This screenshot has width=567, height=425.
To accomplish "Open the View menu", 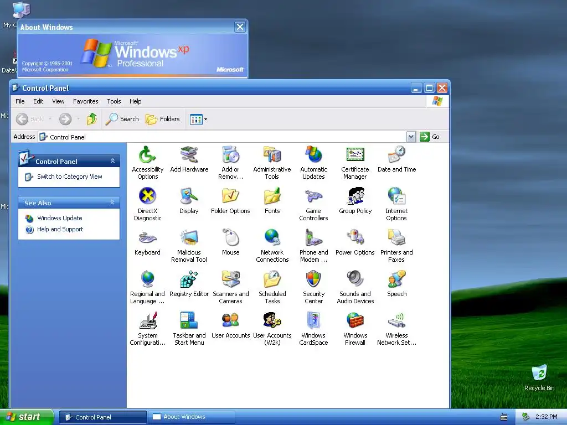I will point(58,101).
